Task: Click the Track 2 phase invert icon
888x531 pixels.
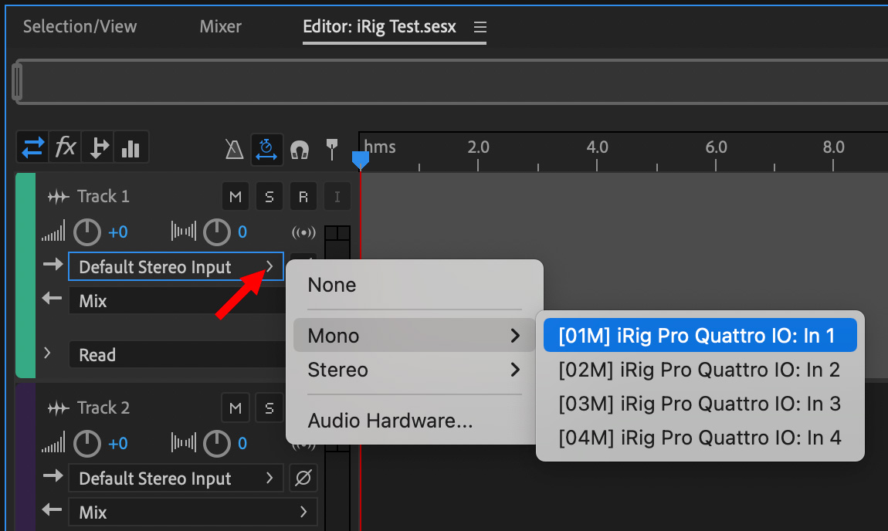Action: pos(303,479)
